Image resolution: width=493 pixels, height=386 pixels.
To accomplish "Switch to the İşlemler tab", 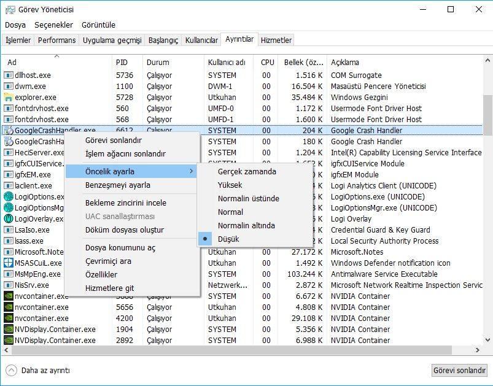I will click(x=18, y=41).
